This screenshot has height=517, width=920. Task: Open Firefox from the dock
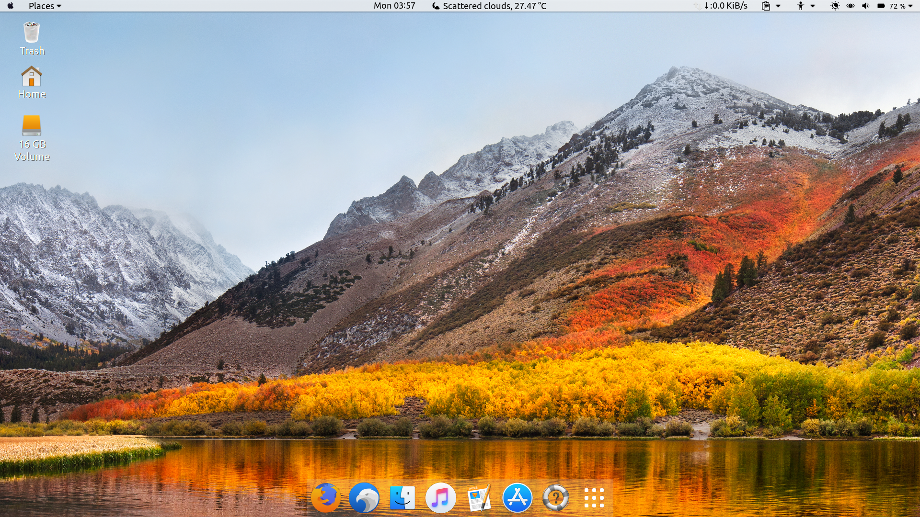326,498
